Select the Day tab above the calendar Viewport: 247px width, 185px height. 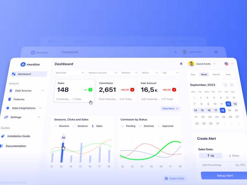coord(193,75)
